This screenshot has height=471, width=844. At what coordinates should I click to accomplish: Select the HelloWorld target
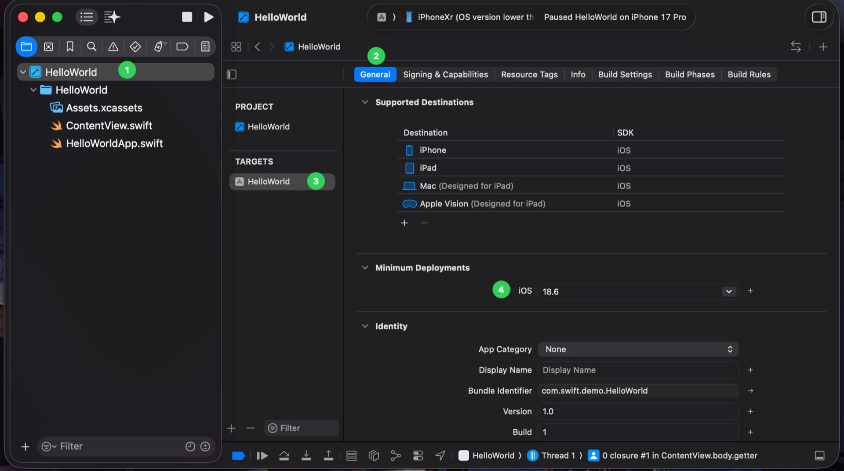coord(282,182)
